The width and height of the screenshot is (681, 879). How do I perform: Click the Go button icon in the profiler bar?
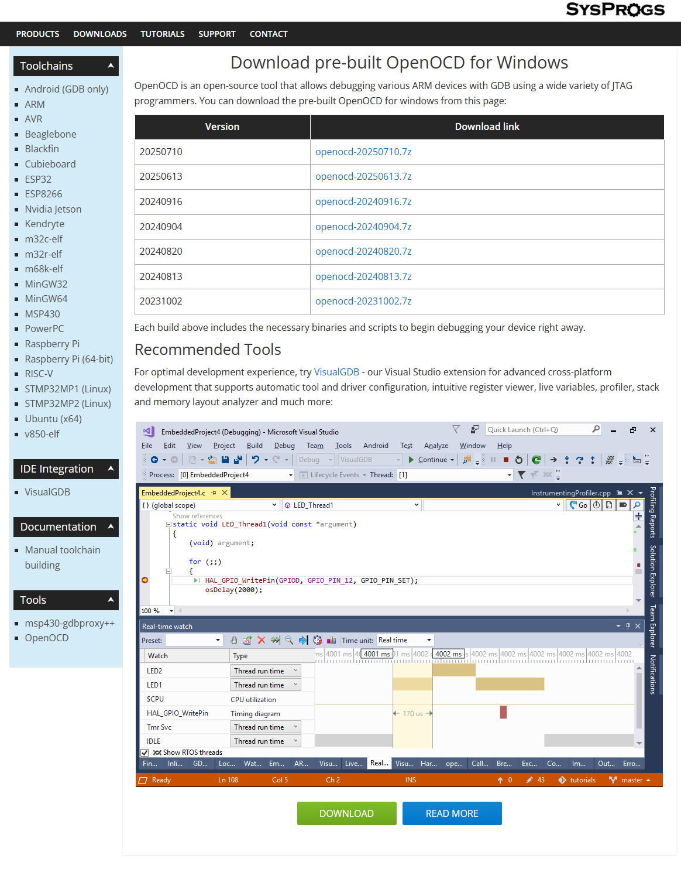coord(579,505)
